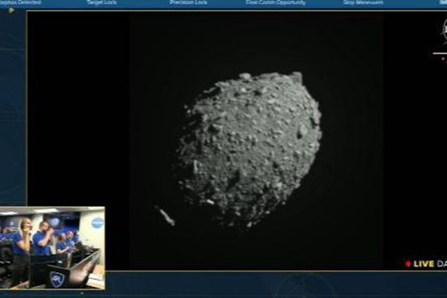This screenshot has height=298, width=447.
Task: Click the "Target Lock" milestone label
Action: coord(102,2)
